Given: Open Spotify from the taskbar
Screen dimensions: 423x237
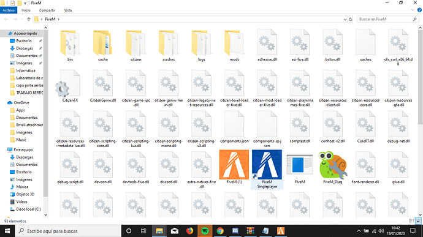Looking at the screenshot, I should (x=205, y=231).
